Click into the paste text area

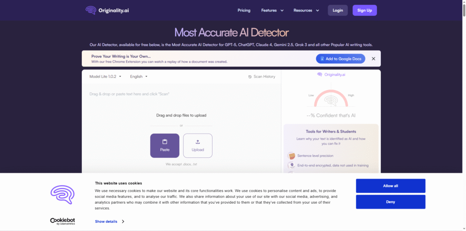pos(181,94)
